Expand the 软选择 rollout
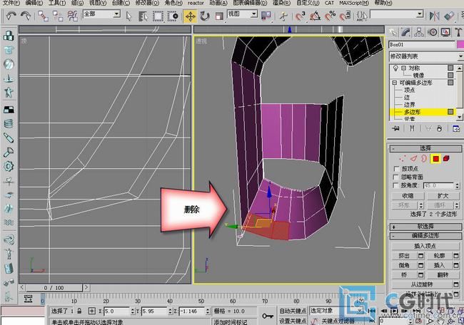Viewport: 464px width, 325px height. point(425,227)
